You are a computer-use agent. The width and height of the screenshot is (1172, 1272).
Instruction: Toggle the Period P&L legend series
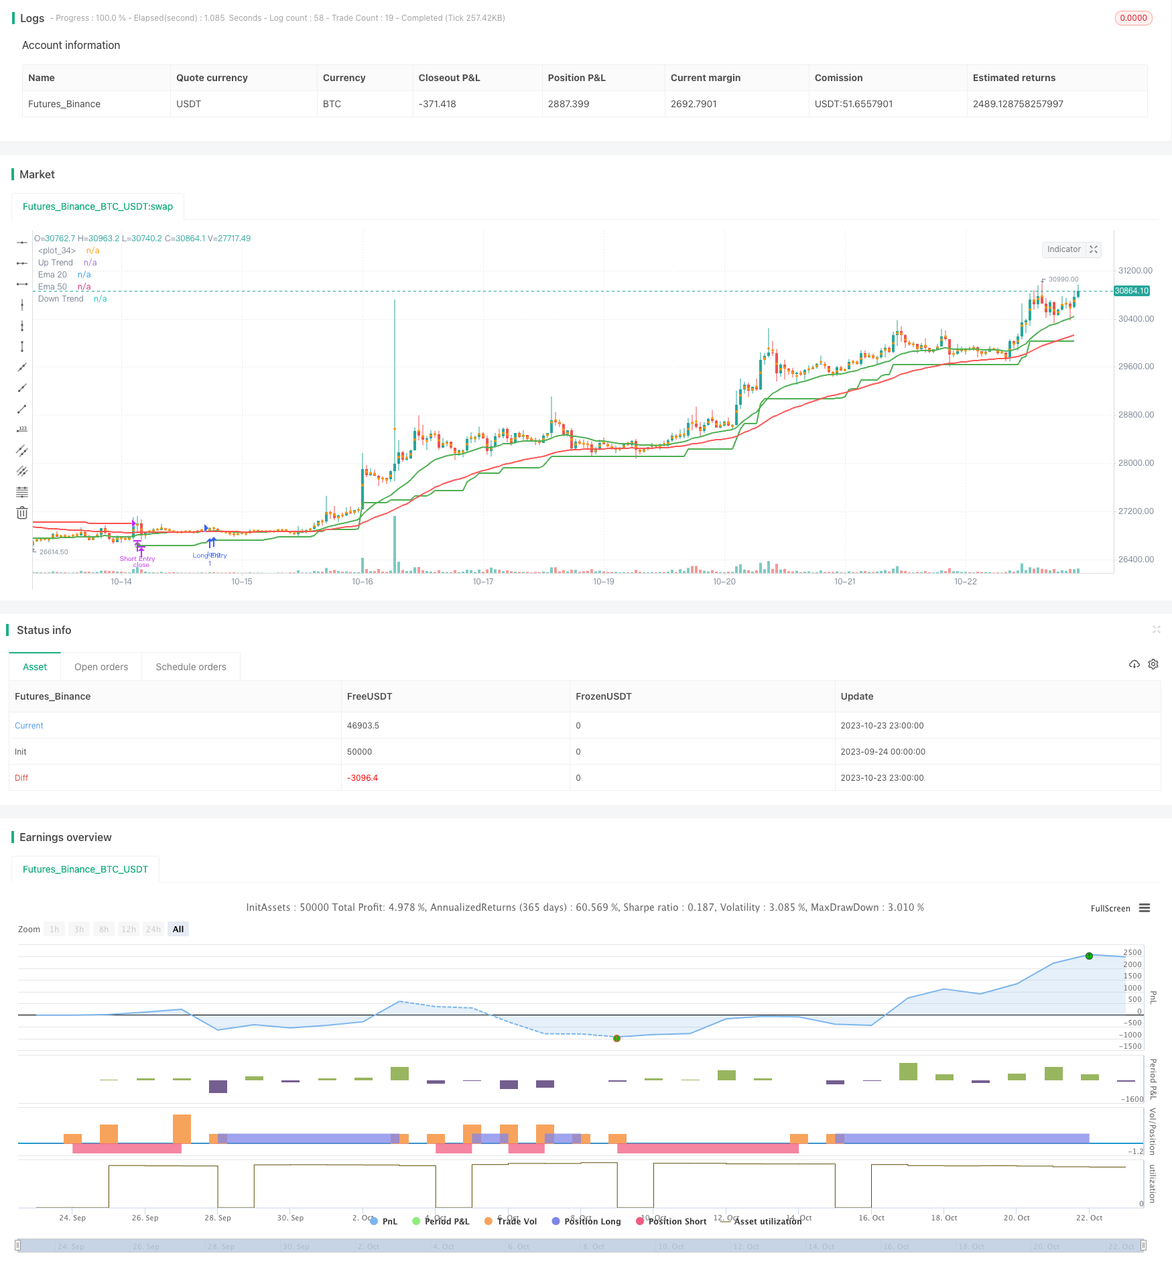[441, 1221]
